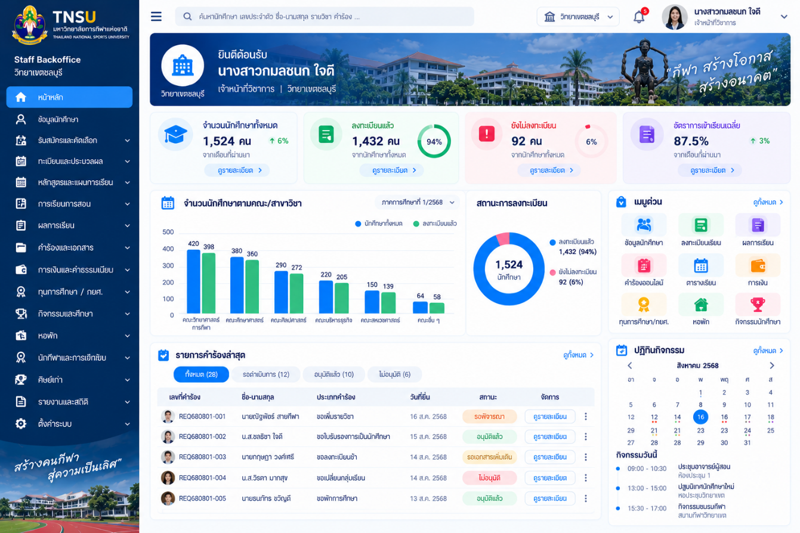Open หอพัก quick menu icon

[701, 304]
